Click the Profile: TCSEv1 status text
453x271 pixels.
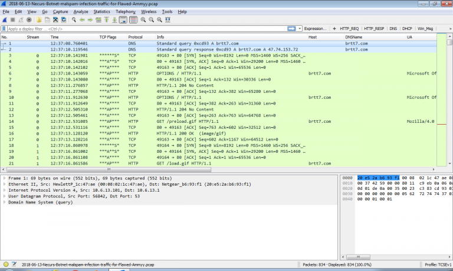438,265
